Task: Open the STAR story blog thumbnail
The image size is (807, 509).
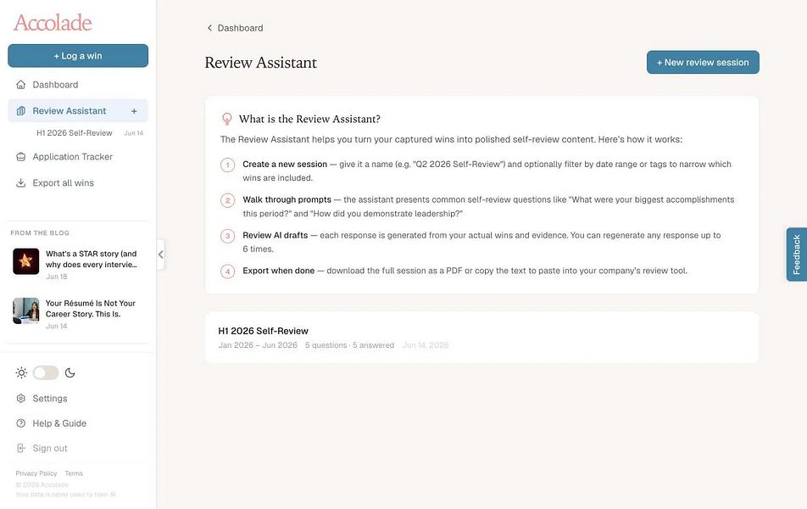Action: pos(25,261)
